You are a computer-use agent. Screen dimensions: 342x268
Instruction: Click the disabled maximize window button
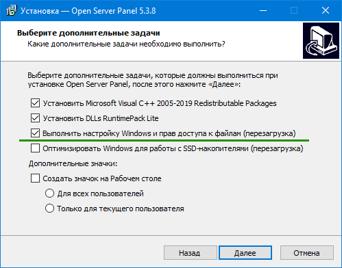point(294,10)
